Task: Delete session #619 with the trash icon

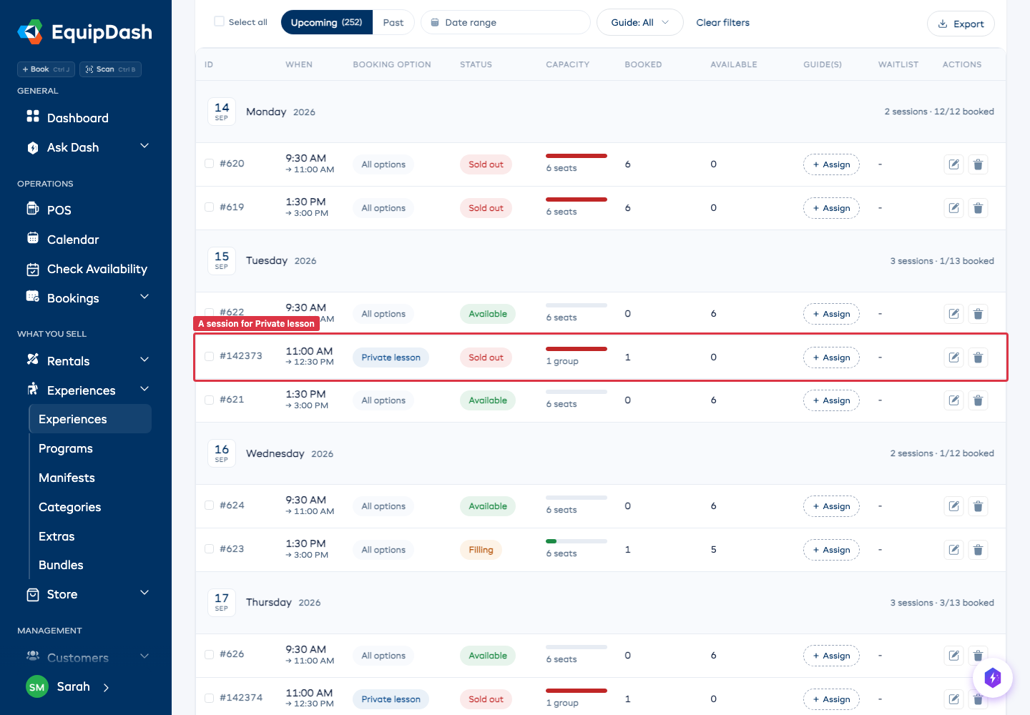Action: pyautogui.click(x=978, y=208)
